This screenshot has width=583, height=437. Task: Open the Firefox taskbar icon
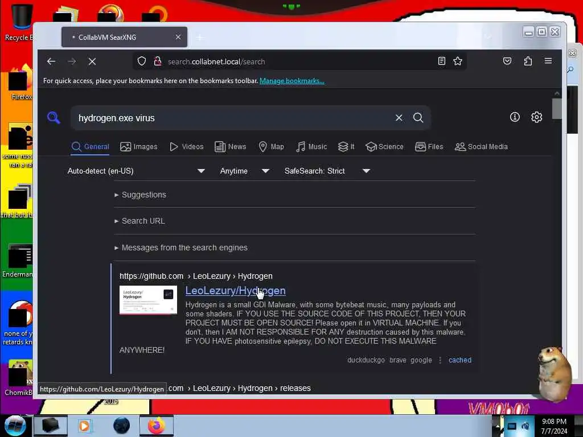coord(157,426)
